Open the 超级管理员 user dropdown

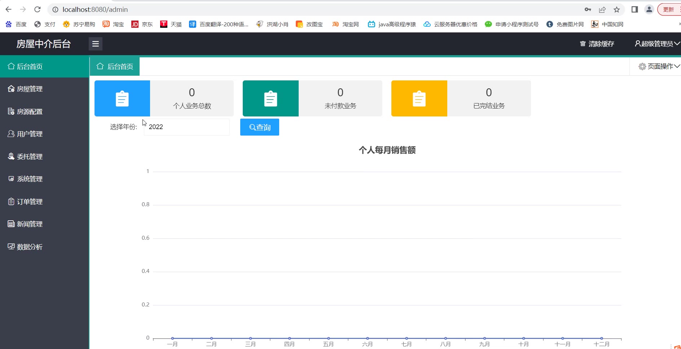(x=657, y=44)
